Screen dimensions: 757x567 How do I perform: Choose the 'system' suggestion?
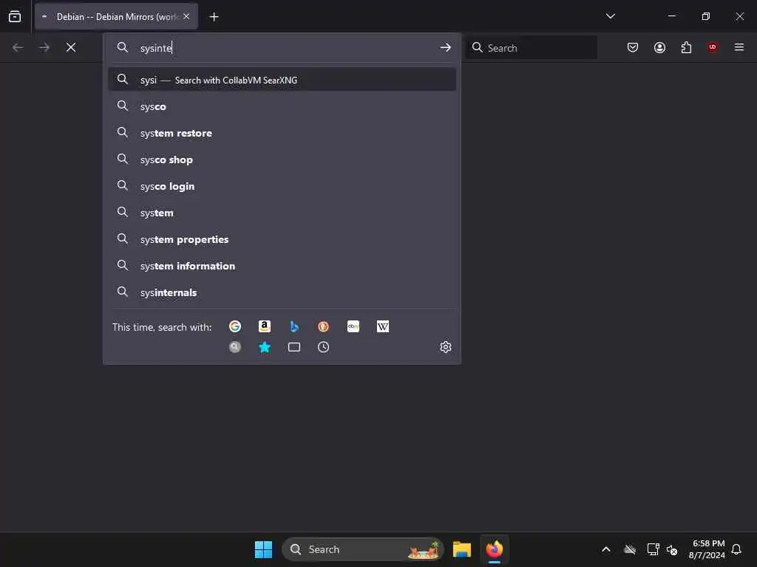click(282, 213)
